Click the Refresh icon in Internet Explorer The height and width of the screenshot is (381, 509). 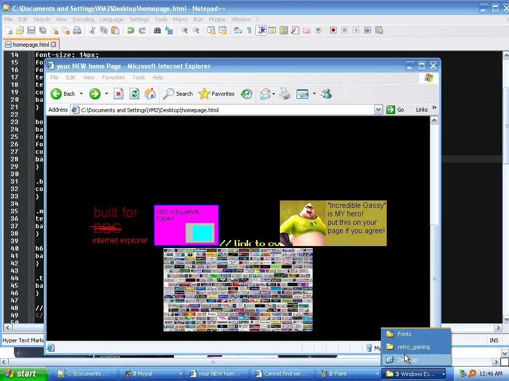pos(134,94)
